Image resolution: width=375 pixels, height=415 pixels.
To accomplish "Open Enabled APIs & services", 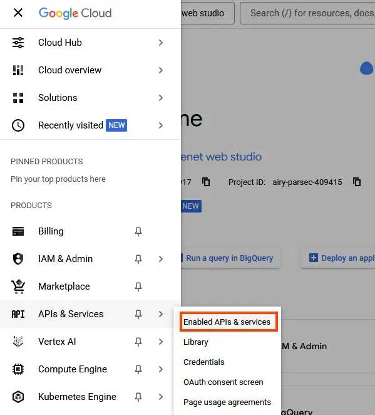I will pos(229,322).
